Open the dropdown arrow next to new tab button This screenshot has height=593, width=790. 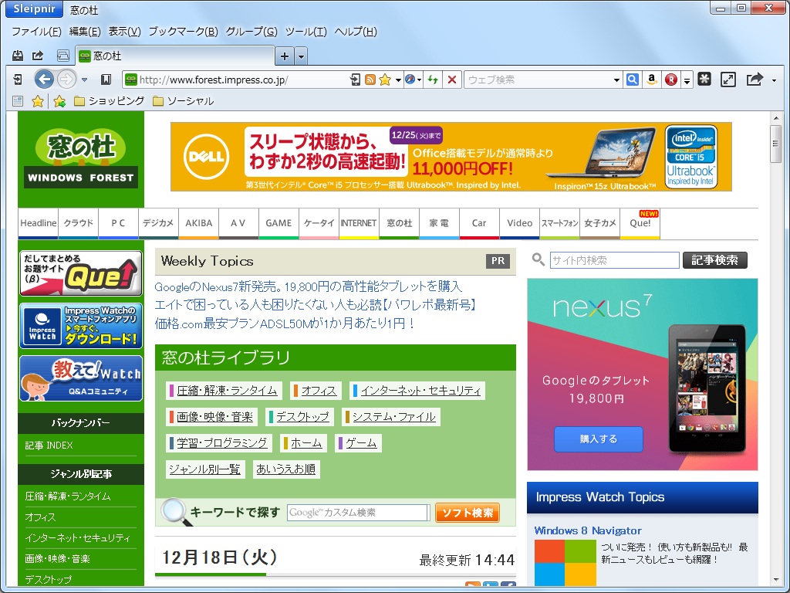[300, 56]
